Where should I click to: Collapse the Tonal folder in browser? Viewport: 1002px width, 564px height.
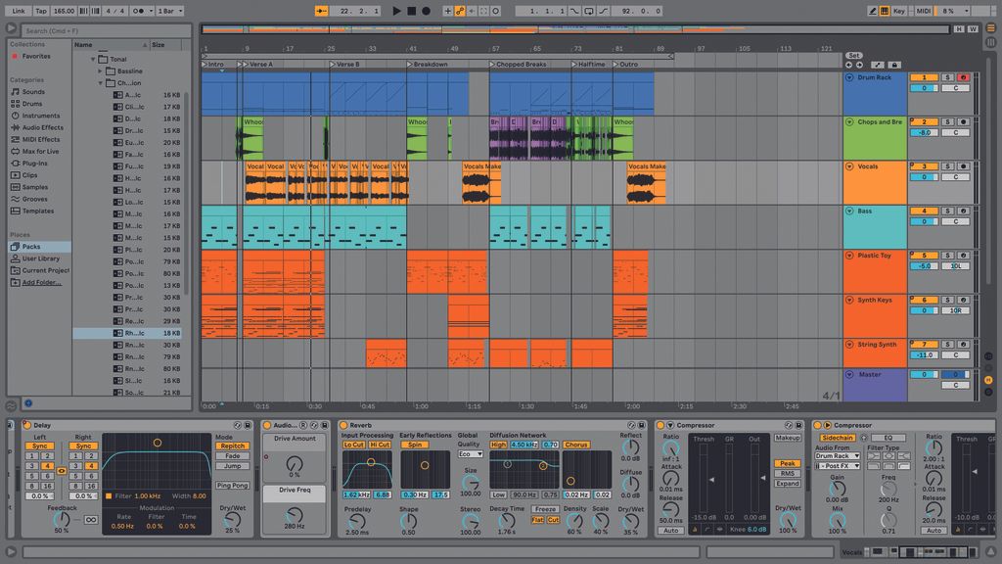pyautogui.click(x=95, y=58)
